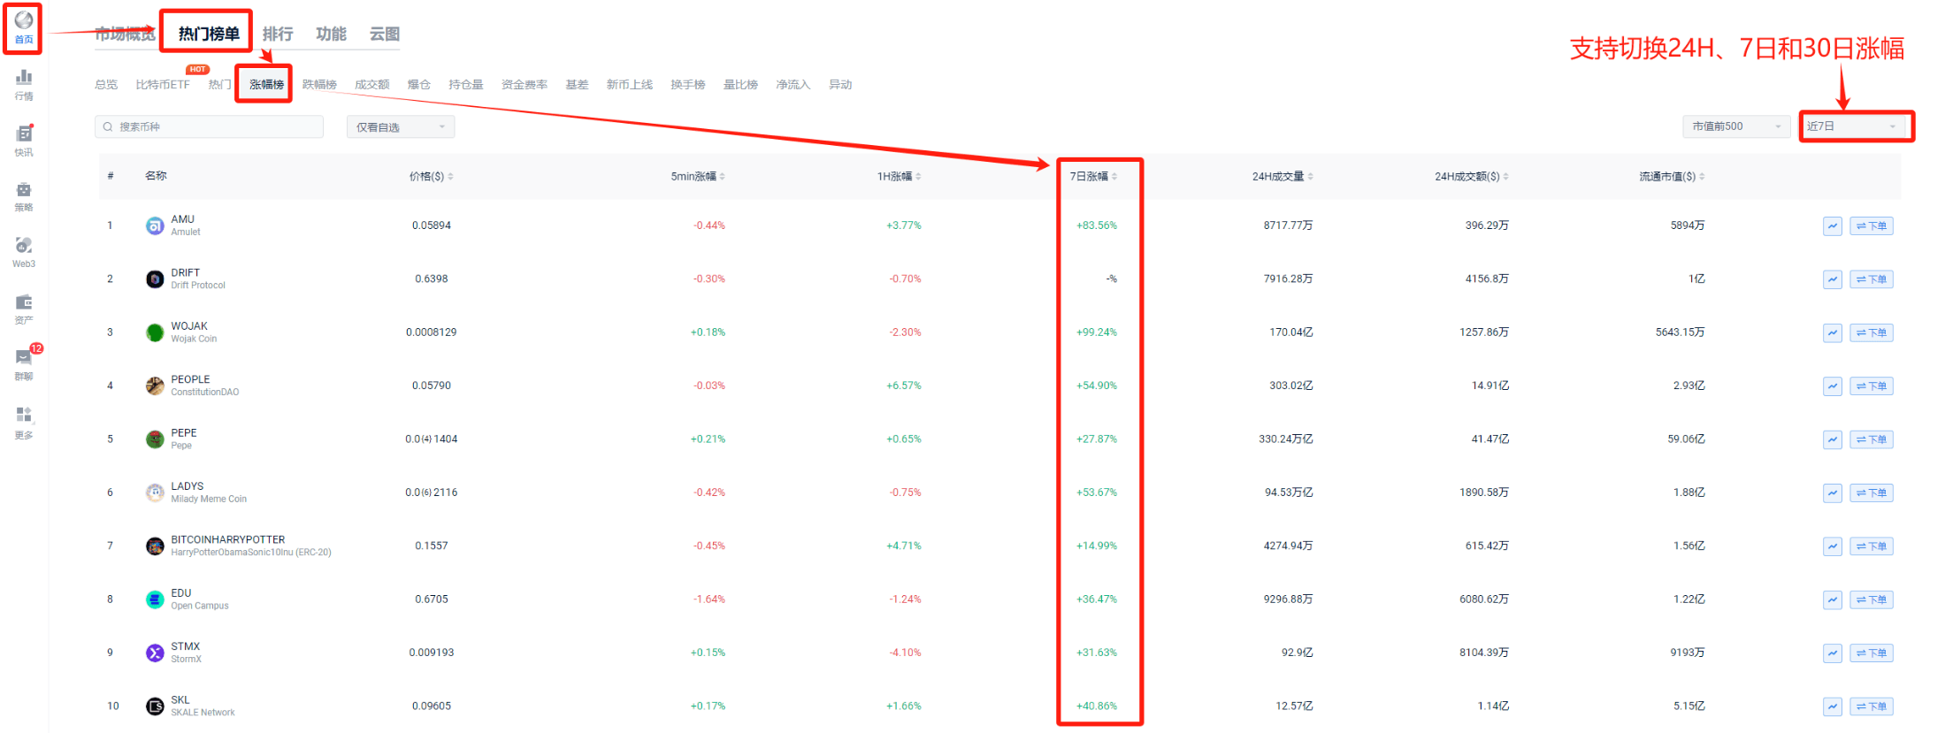Open the 群聊 group chat sidebar icon
1945x733 pixels.
[24, 364]
